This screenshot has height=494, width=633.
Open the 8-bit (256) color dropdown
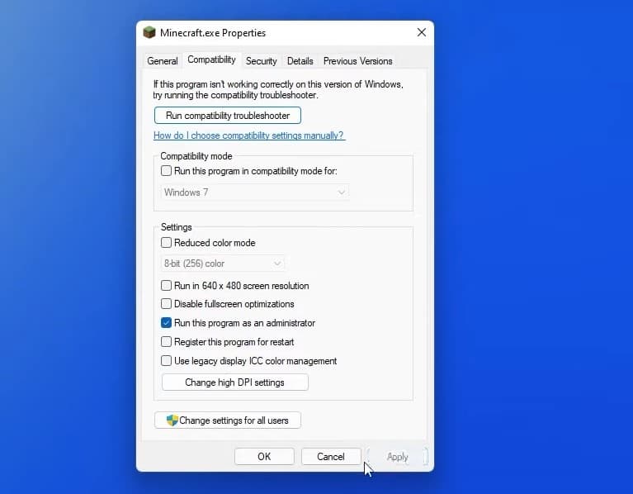coord(223,264)
